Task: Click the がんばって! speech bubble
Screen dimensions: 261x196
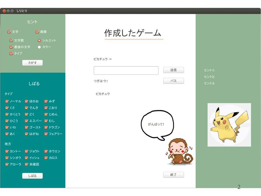Action: point(157,125)
